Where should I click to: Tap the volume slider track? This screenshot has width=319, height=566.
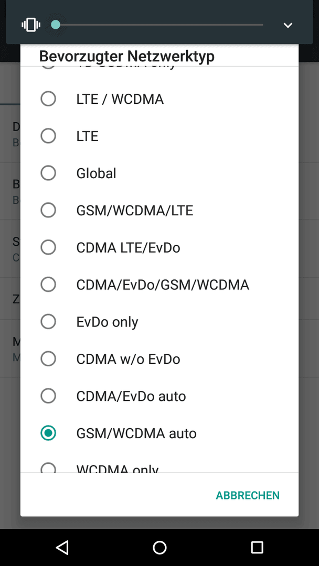159,25
